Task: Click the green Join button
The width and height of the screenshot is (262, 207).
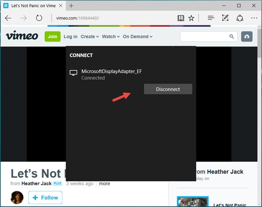Action: (x=53, y=36)
